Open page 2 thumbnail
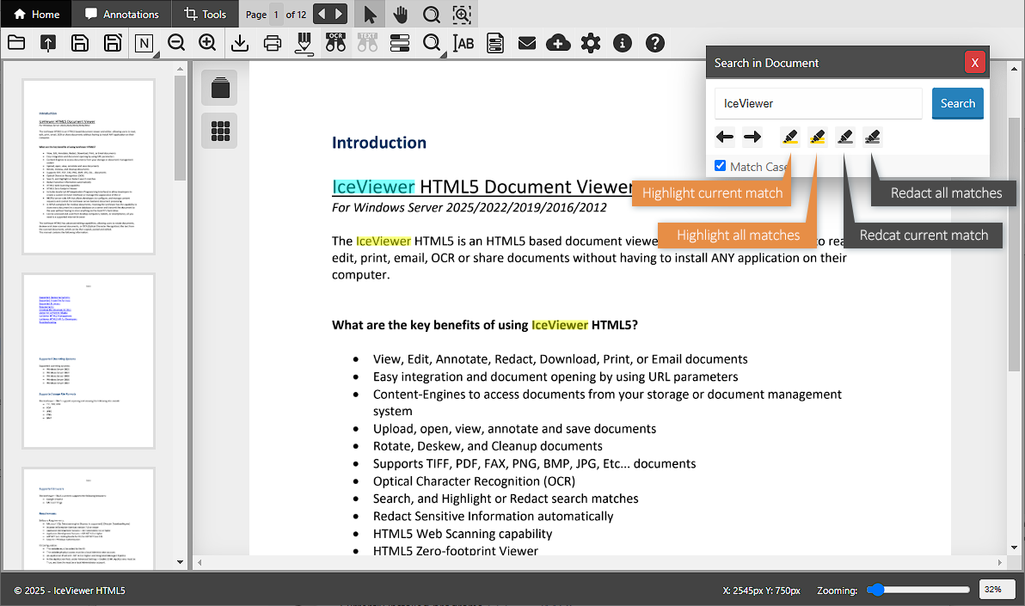 (89, 362)
